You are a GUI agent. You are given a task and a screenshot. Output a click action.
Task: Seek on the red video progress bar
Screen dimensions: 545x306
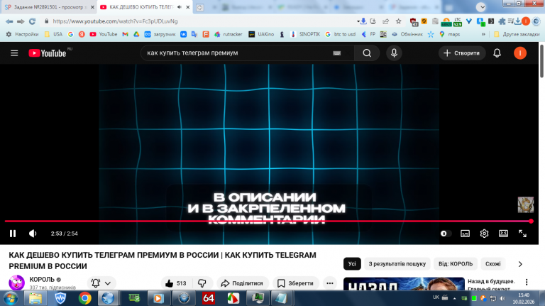(268, 221)
